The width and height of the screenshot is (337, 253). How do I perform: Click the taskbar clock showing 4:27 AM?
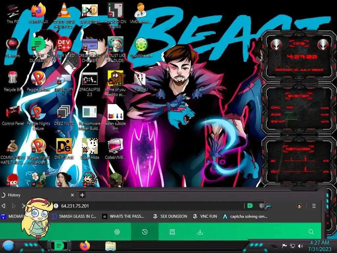[319, 246]
